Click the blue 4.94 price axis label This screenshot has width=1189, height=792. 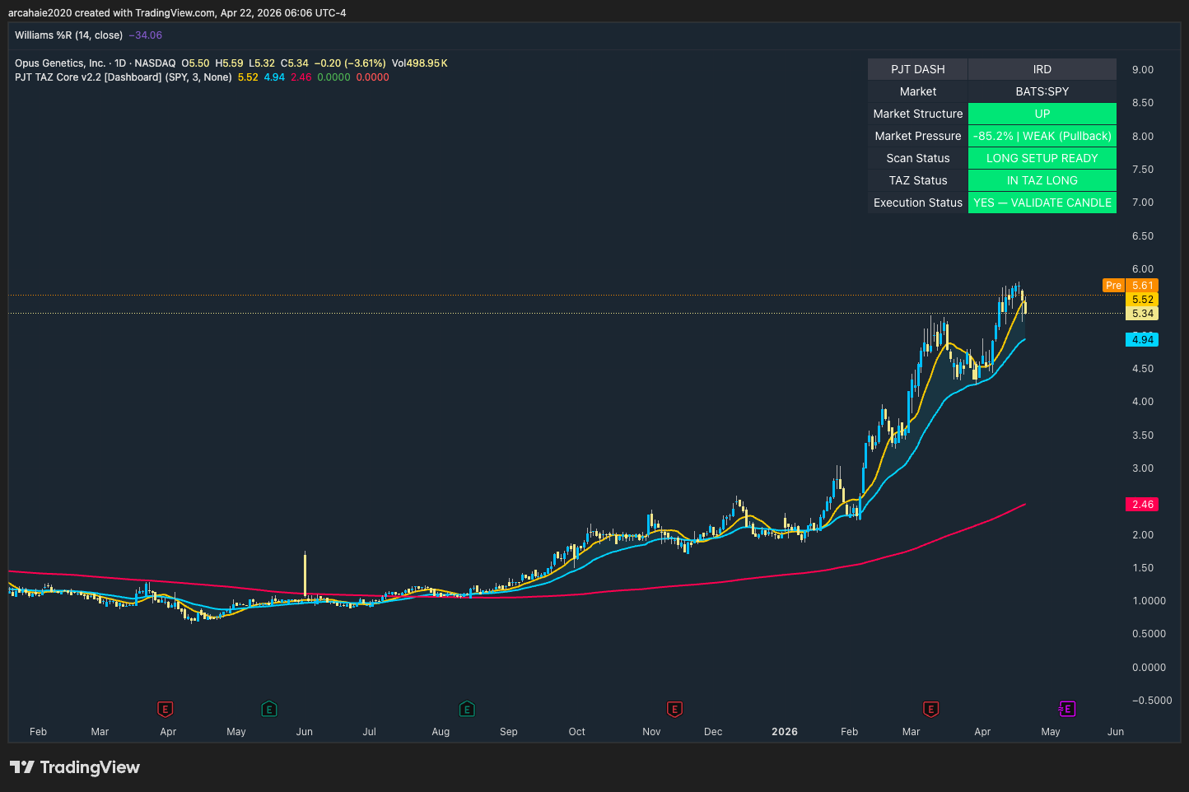pyautogui.click(x=1142, y=340)
